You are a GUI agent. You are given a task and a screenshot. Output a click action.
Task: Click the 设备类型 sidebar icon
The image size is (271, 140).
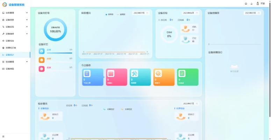(x=3, y=69)
